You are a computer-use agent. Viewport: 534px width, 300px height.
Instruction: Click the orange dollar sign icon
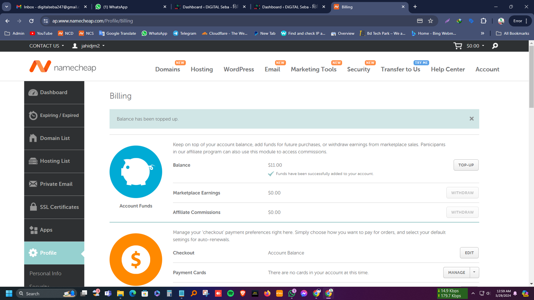(136, 259)
